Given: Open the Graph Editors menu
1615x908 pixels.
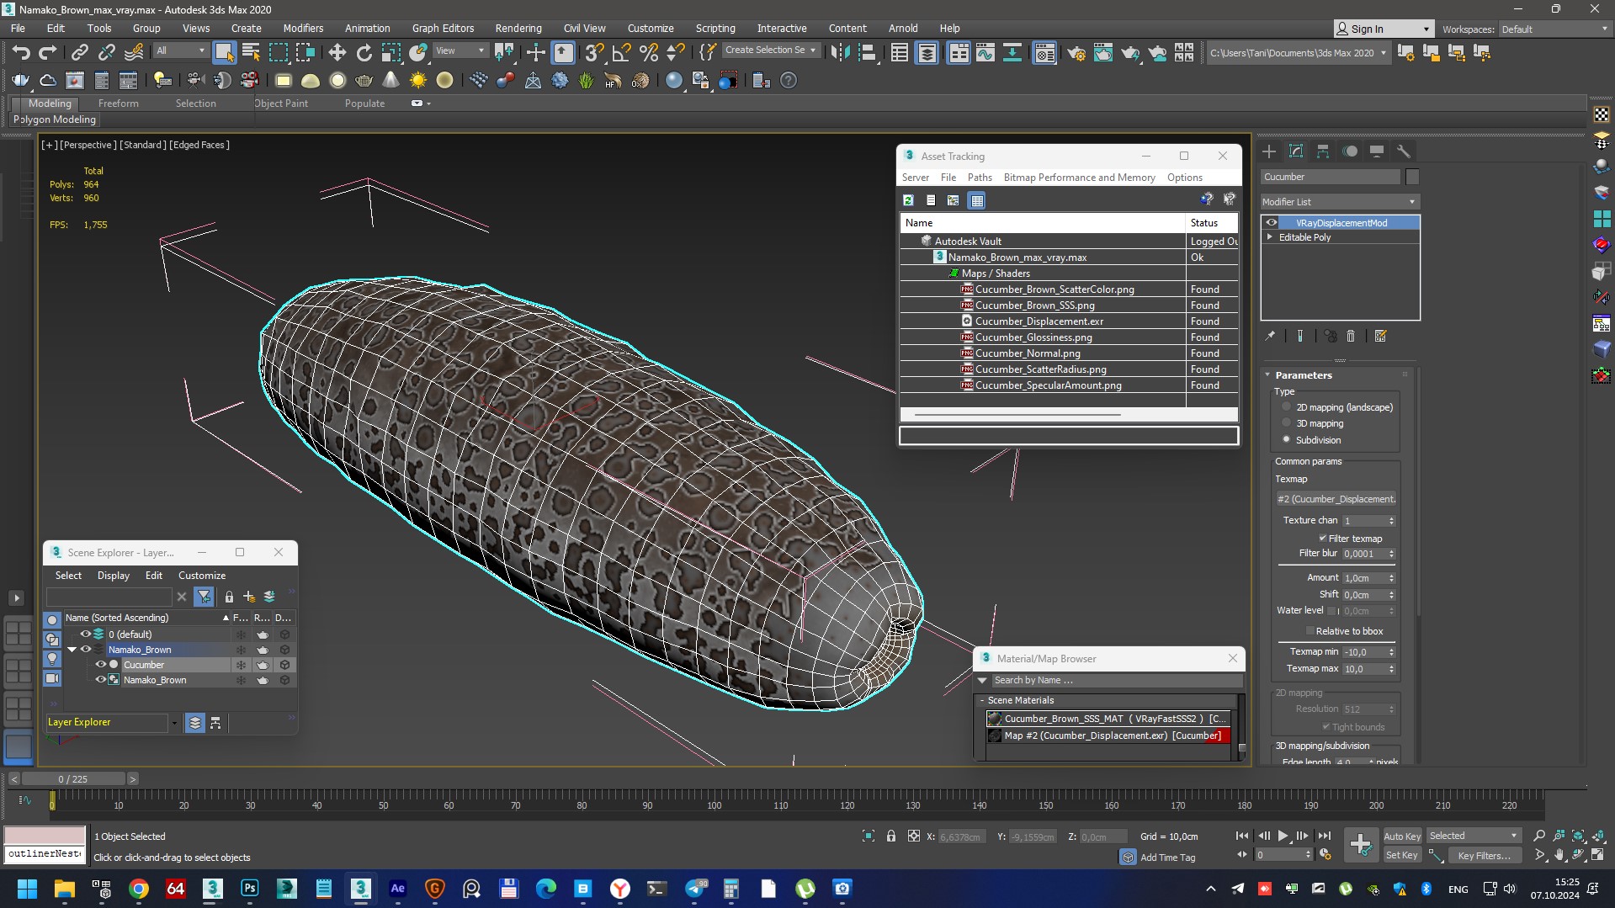Looking at the screenshot, I should click(x=443, y=29).
